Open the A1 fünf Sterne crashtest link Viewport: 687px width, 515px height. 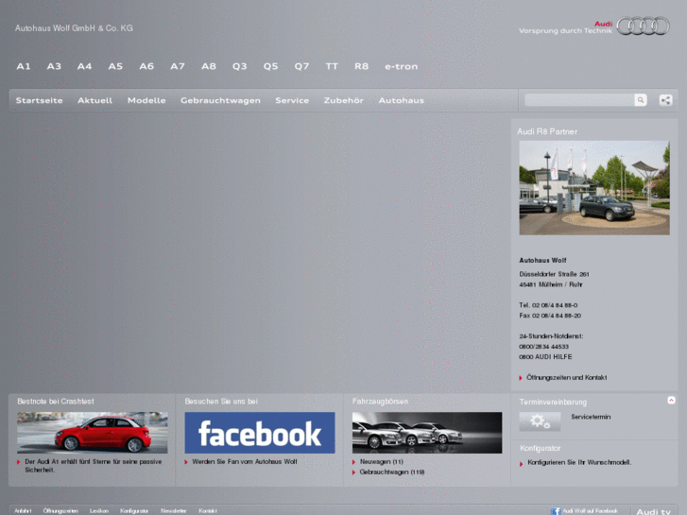(94, 466)
